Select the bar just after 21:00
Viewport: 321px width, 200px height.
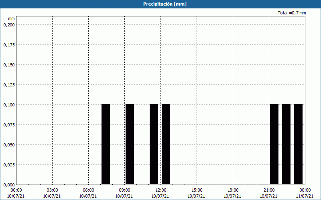(x=274, y=144)
